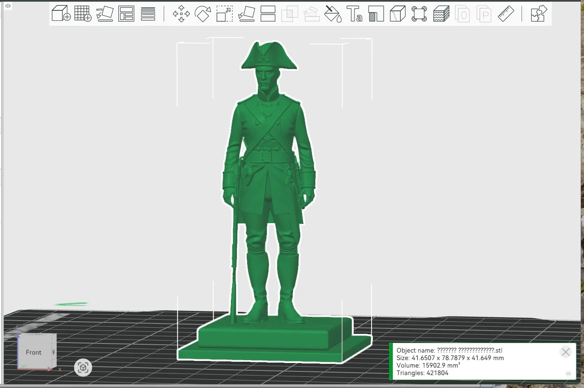This screenshot has width=584, height=388.
Task: Select the Cut tool split-plane icon
Action: pos(268,14)
